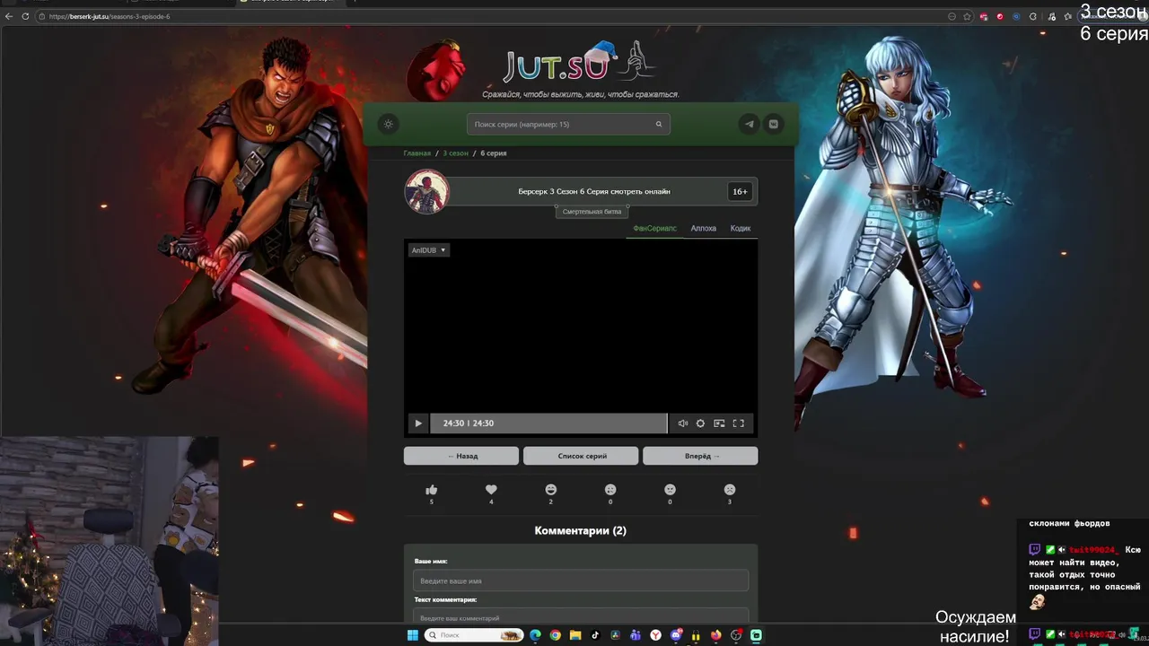Viewport: 1149px width, 646px height.
Task: Open Discord from the taskbar
Action: coord(676,635)
